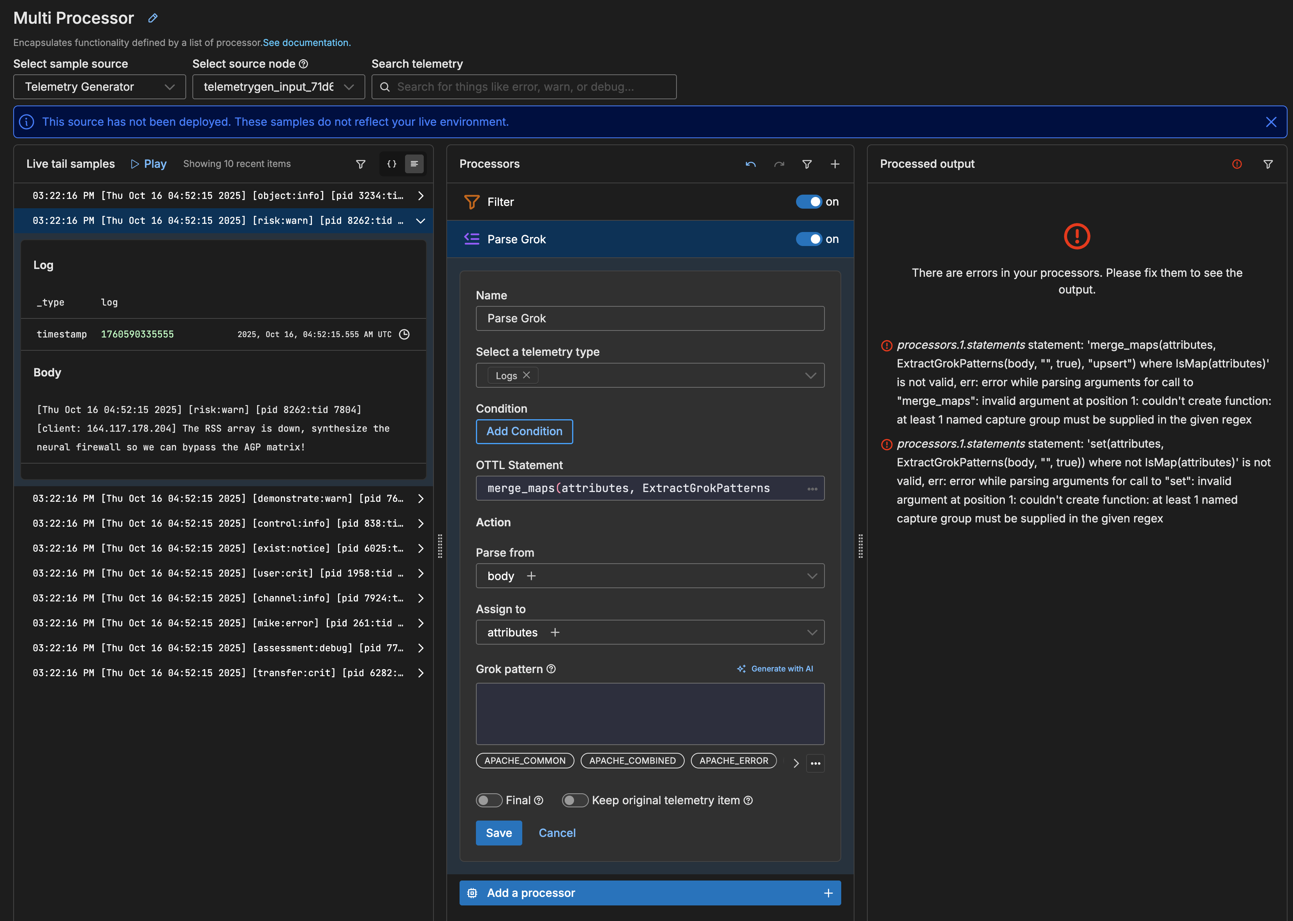Screen dimensions: 1293x921
Task: Click the filter icon in Processed output header
Action: [1267, 164]
